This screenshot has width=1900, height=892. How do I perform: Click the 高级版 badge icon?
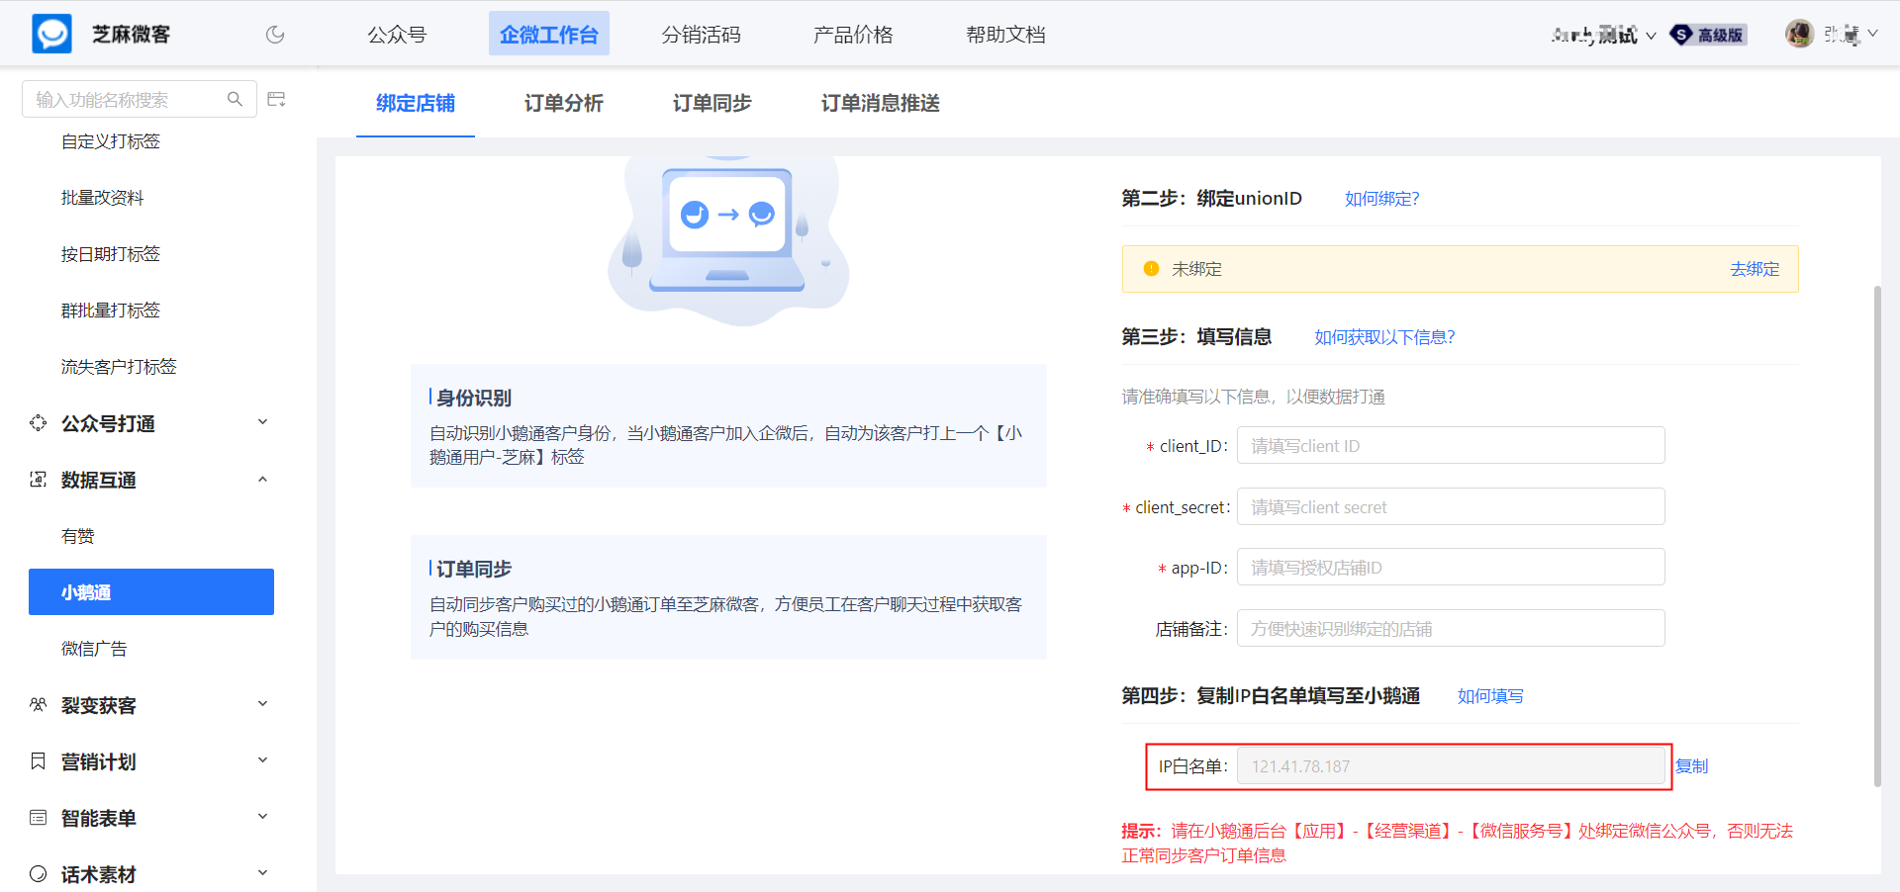1708,35
